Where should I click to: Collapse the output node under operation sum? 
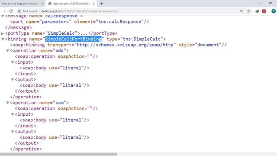(x=13, y=132)
